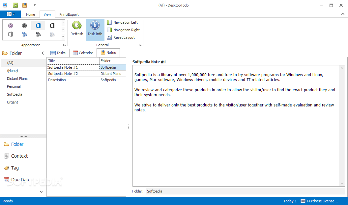Image resolution: width=348 pixels, height=205 pixels.
Task: Apply the gray Office skin
Action: pyautogui.click(x=11, y=34)
